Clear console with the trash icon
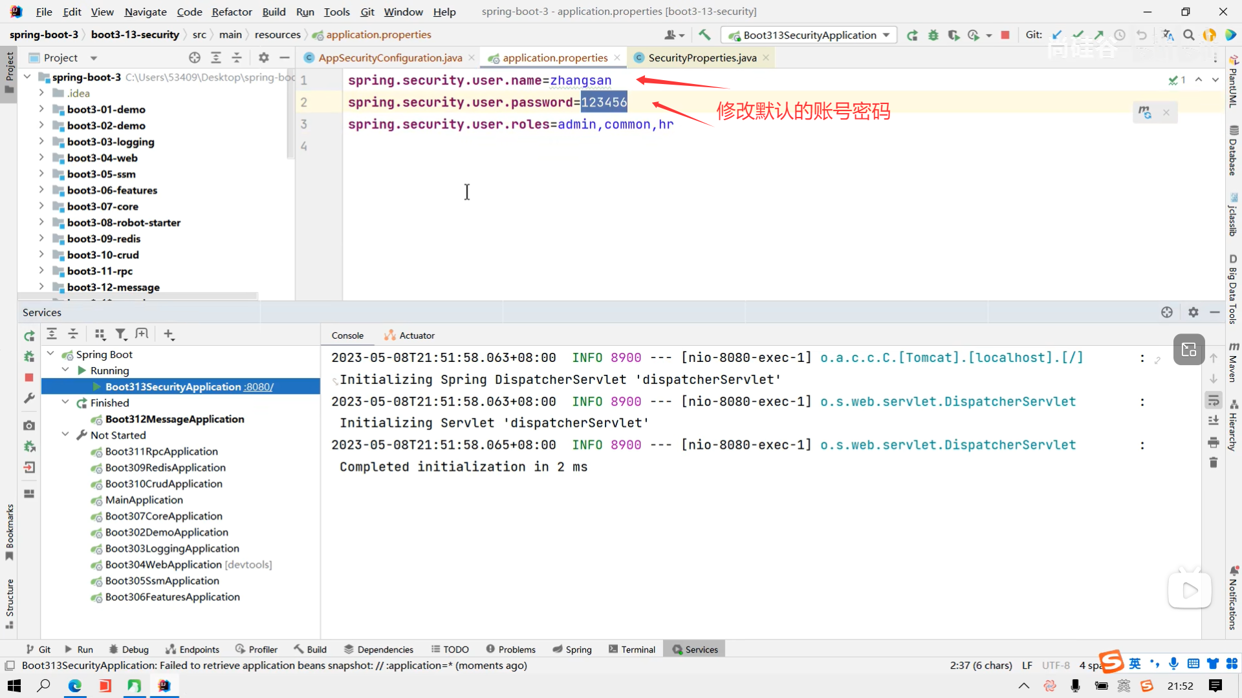The image size is (1242, 698). 1213,463
